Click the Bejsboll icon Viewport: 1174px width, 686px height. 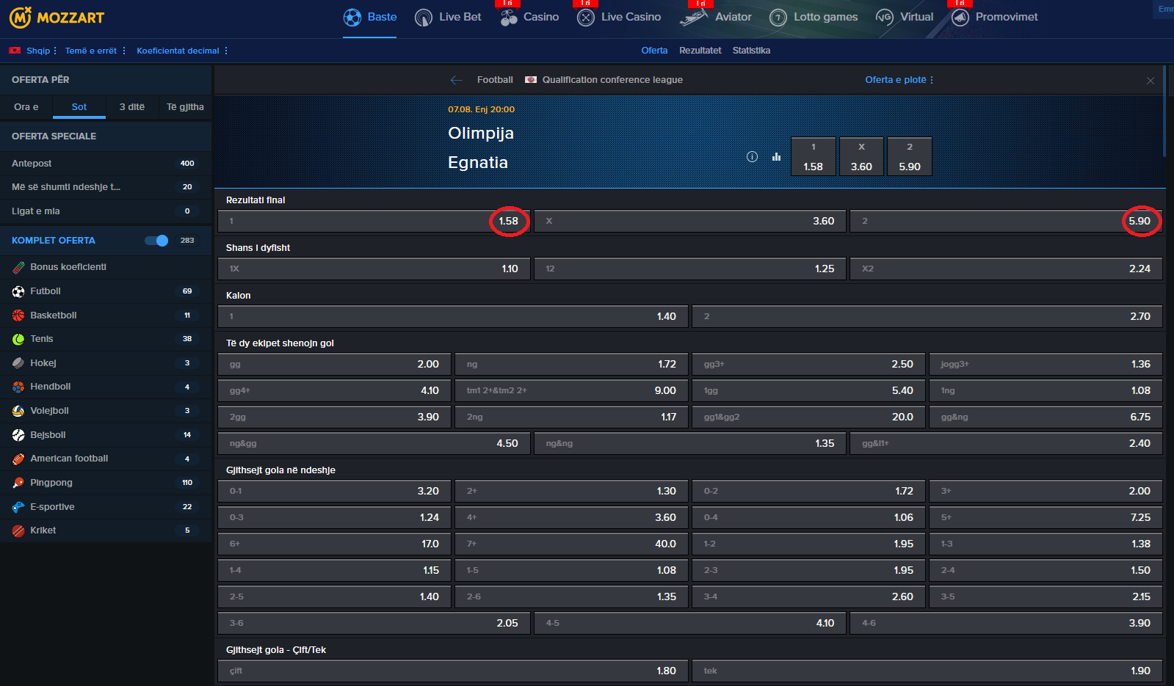[x=18, y=435]
